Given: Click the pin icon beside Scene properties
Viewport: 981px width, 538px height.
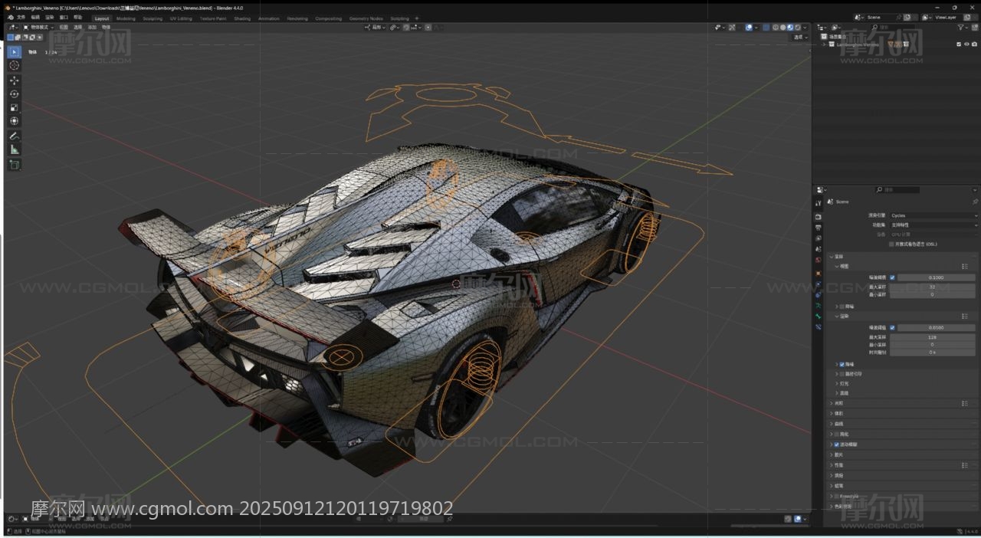Looking at the screenshot, I should [x=975, y=202].
